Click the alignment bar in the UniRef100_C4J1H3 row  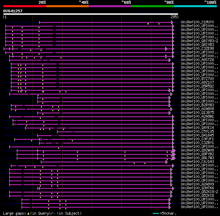coord(103,162)
